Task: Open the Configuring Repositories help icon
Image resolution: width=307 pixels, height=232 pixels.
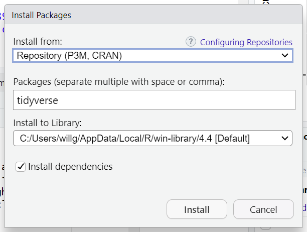Action: click(x=191, y=42)
